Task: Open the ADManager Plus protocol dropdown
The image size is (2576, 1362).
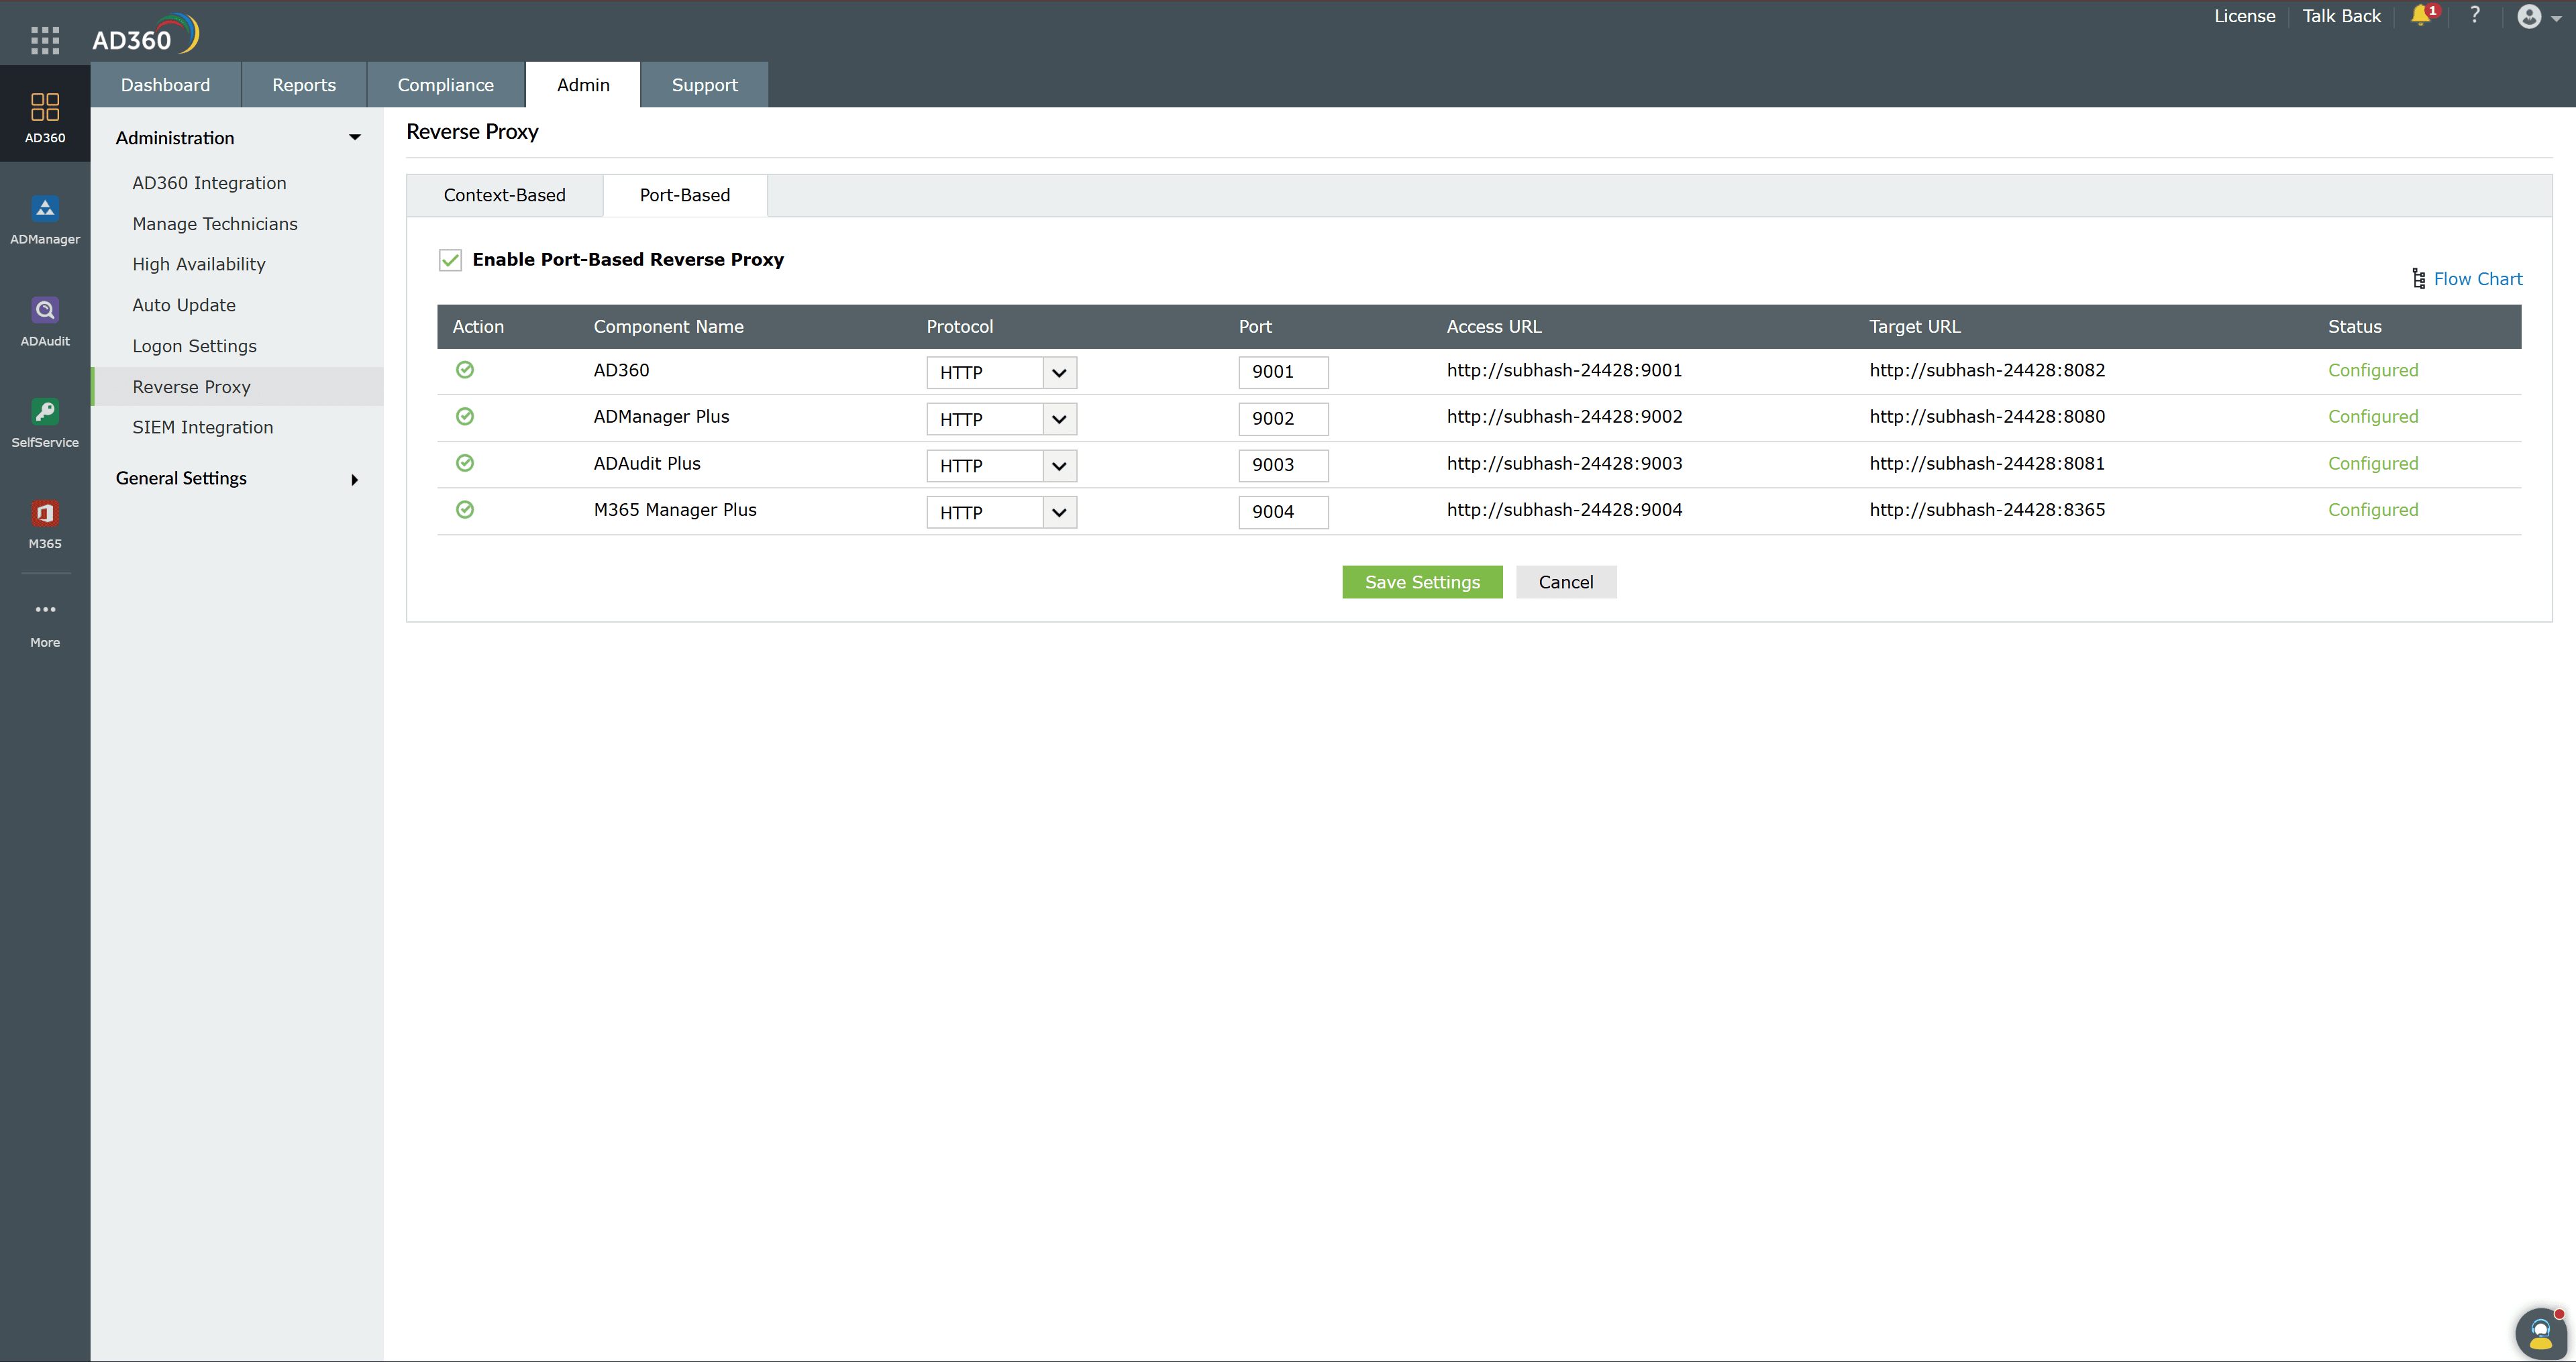Action: pyautogui.click(x=1001, y=419)
